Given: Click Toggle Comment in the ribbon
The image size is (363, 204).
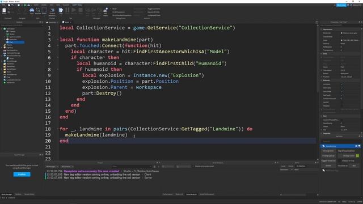Looking at the screenshot, I should 154,9.
